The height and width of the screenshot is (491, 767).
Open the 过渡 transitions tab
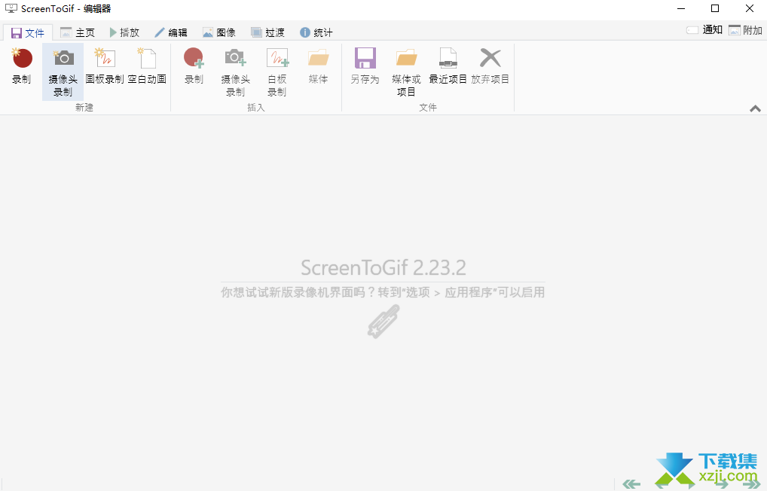(x=267, y=33)
